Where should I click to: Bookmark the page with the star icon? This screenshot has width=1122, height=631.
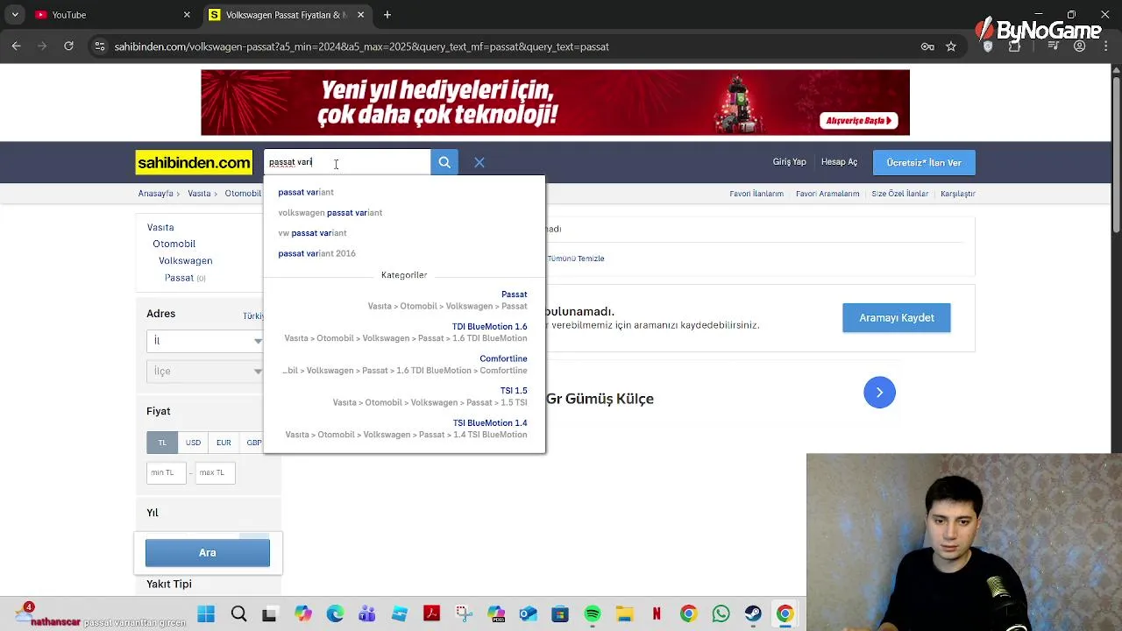[x=951, y=46]
